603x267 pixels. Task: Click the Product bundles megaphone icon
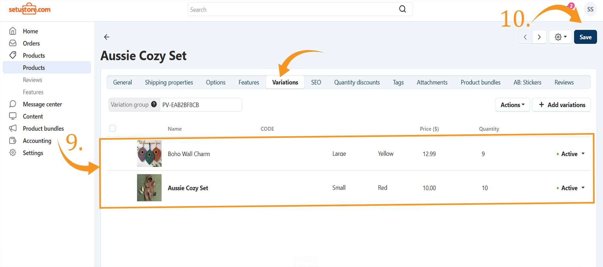pyautogui.click(x=13, y=128)
